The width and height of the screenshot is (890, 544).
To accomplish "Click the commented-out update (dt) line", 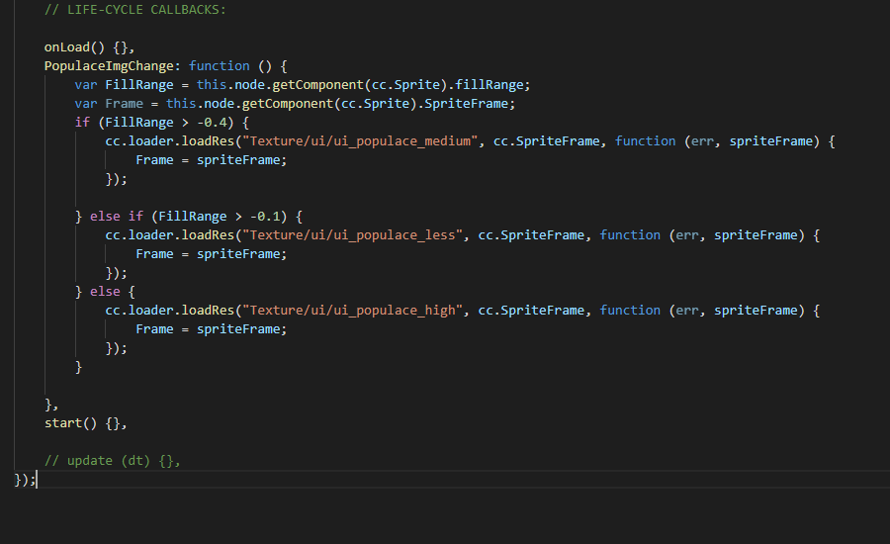I will click(x=113, y=461).
